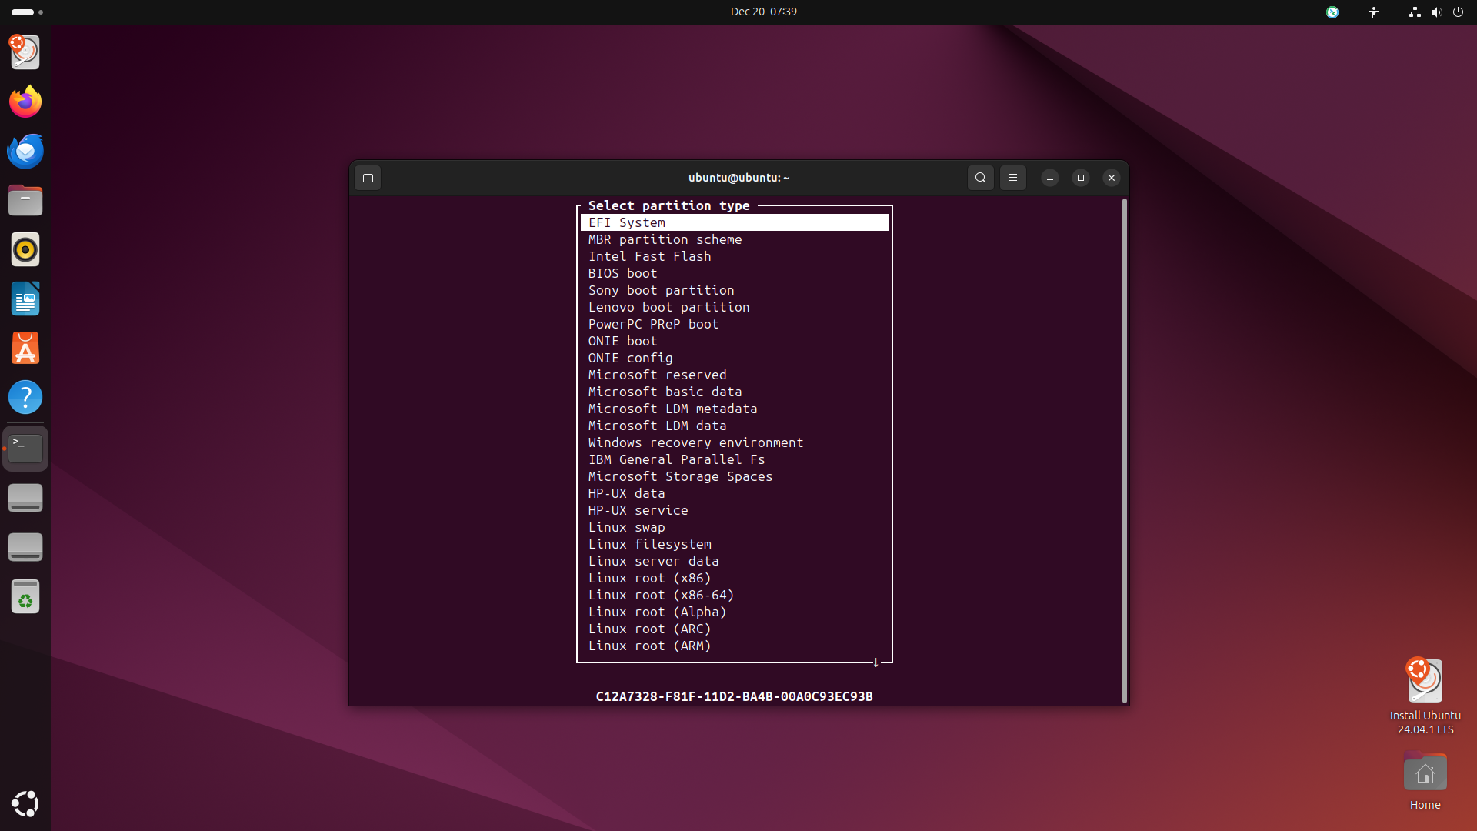Open Home folder desktop icon
Viewport: 1477px width, 831px height.
pos(1425,781)
